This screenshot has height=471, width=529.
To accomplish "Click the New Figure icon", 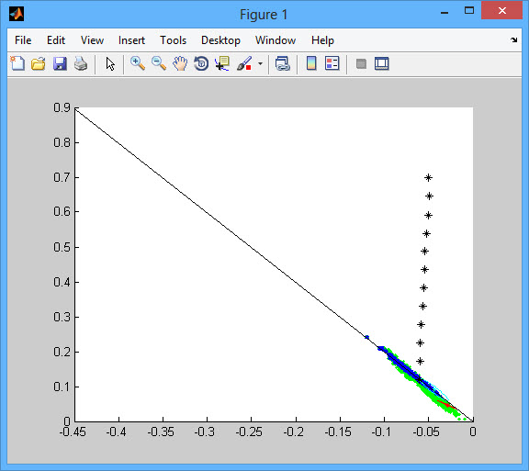I will (17, 63).
